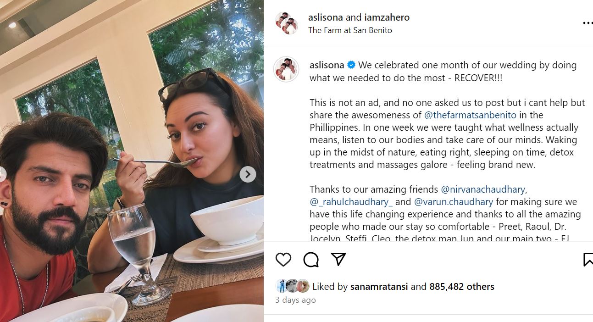Open the @_rahulchaudhary_ mention
Screen dimensions: 593x322
click(351, 202)
